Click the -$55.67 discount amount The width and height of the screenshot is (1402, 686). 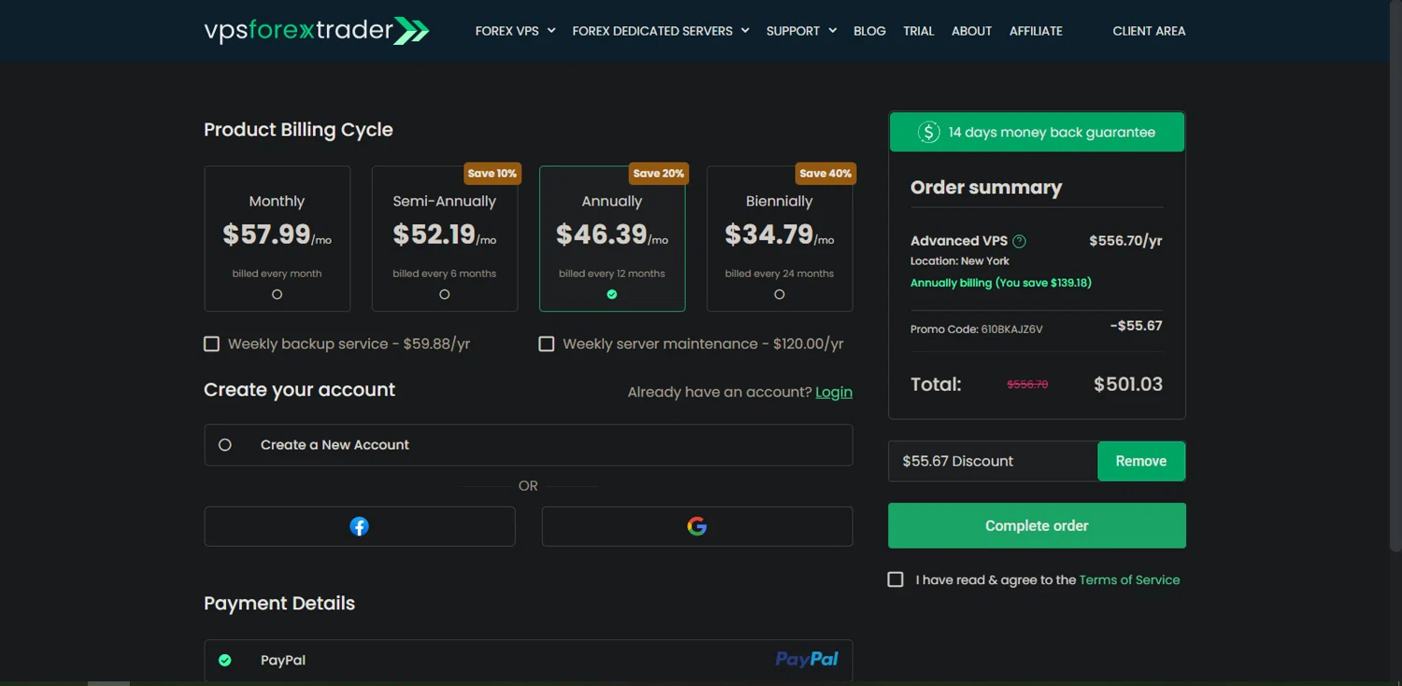coord(1136,326)
